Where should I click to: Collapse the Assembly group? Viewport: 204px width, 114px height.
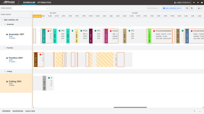point(5,24)
